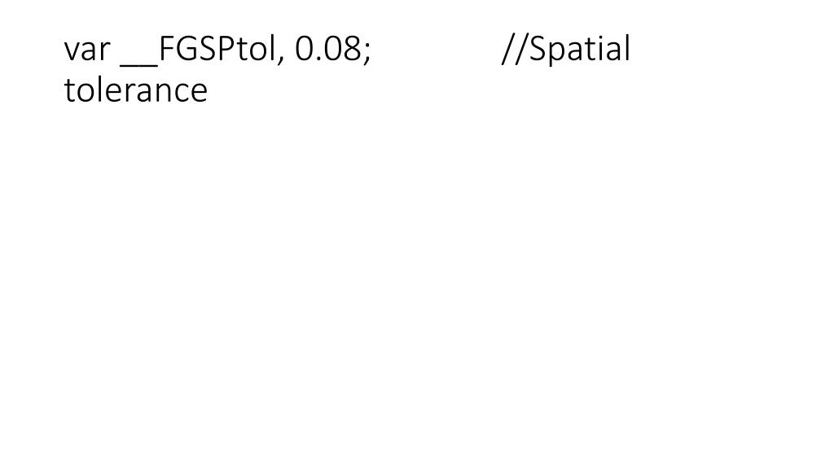Click the lowercase "tol" suffix in FGSPtol
The image size is (834, 469).
(255, 48)
